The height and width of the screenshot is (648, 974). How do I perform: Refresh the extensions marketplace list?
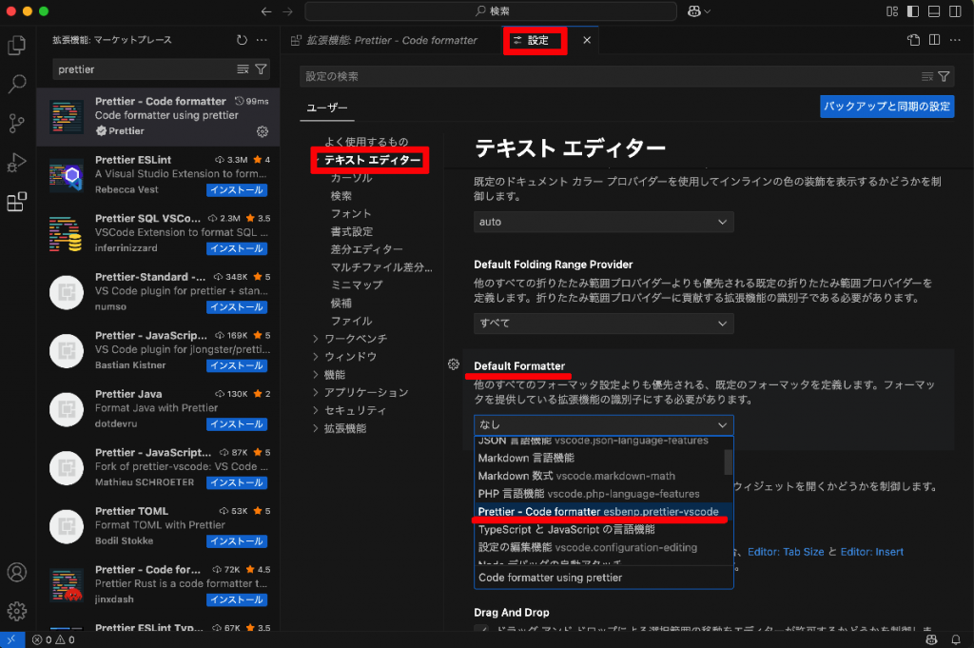tap(242, 40)
